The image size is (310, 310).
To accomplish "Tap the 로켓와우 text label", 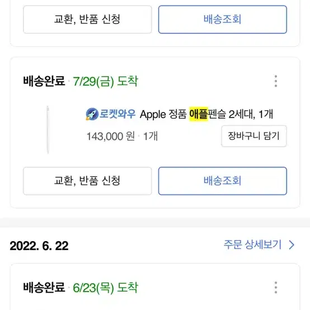I will point(118,114).
